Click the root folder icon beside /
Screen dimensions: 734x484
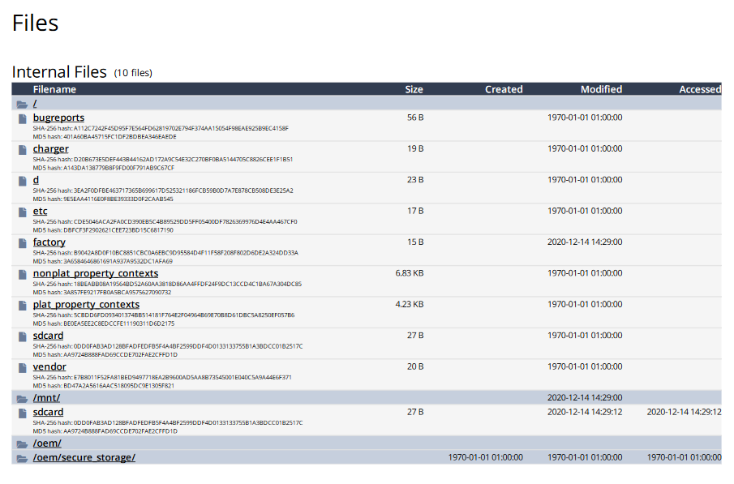pos(22,104)
